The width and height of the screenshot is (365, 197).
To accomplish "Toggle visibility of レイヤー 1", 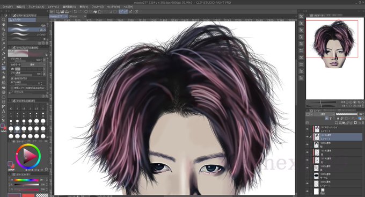I will [x=307, y=184].
